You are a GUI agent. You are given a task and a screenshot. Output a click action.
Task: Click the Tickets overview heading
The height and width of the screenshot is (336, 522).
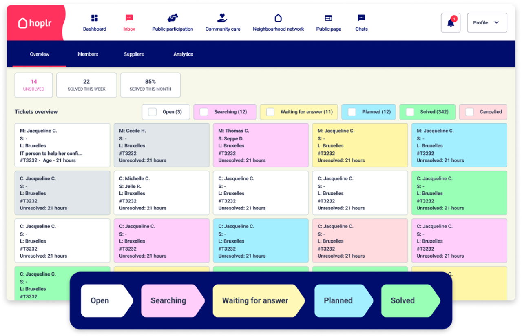pyautogui.click(x=36, y=112)
